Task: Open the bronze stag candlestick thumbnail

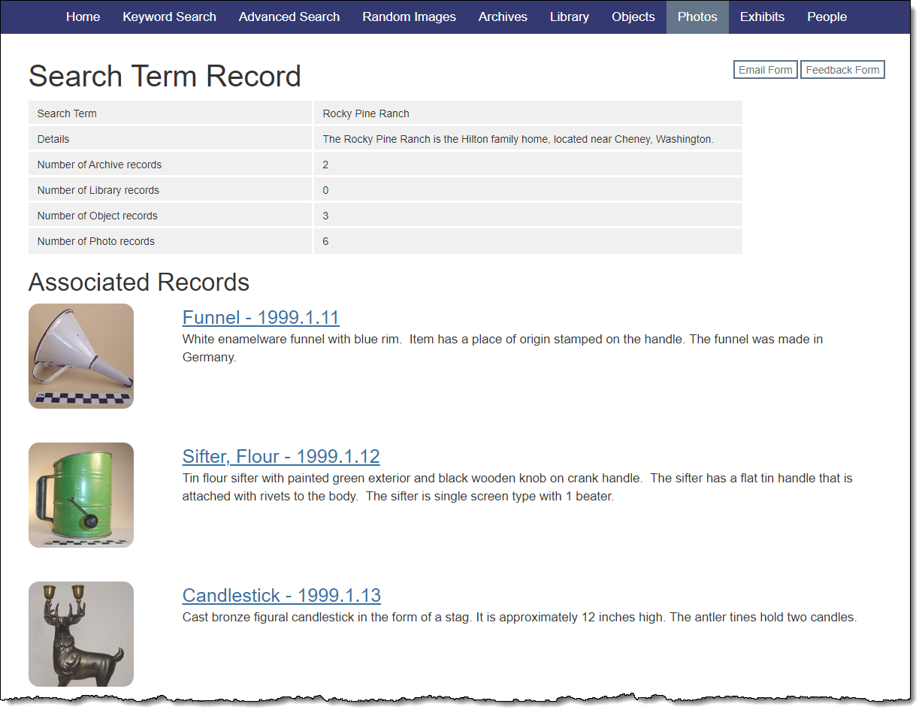Action: tap(81, 633)
